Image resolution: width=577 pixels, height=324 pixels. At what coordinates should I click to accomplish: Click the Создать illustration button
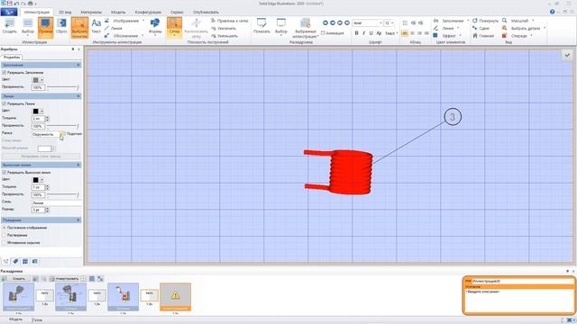pos(9,27)
